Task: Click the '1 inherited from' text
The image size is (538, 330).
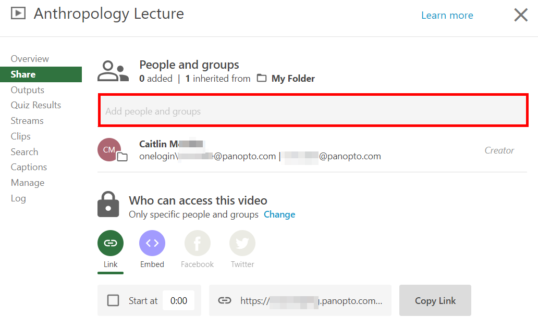Action: click(x=218, y=79)
